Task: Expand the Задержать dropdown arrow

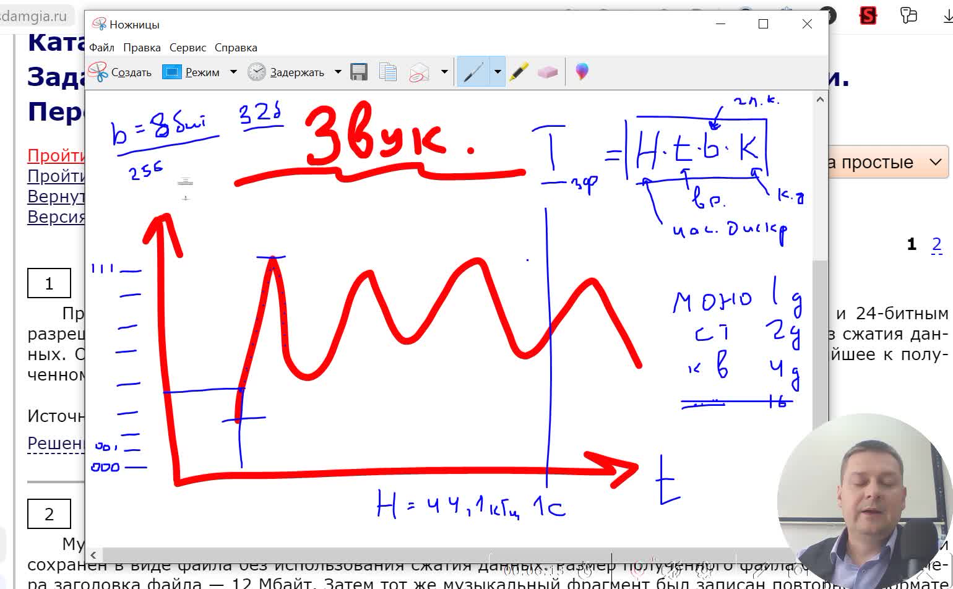Action: (338, 72)
